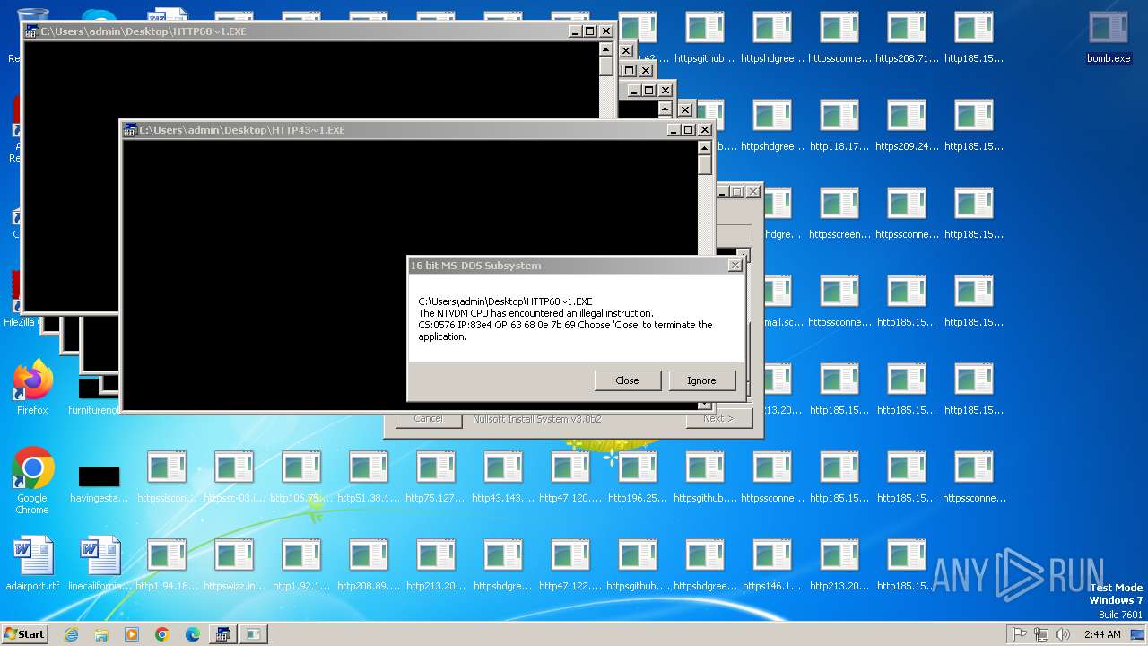Click scroll-up arrow in the HTTP43~1.EXE console
Screen dimensions: 1148x646
(705, 148)
